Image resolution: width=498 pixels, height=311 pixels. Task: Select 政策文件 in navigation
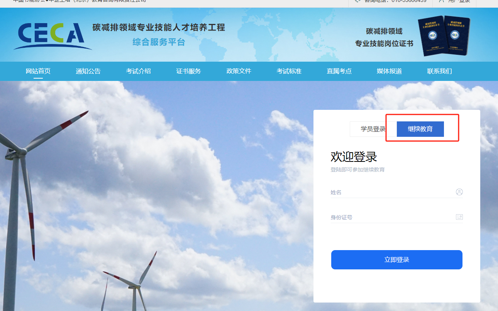click(239, 71)
